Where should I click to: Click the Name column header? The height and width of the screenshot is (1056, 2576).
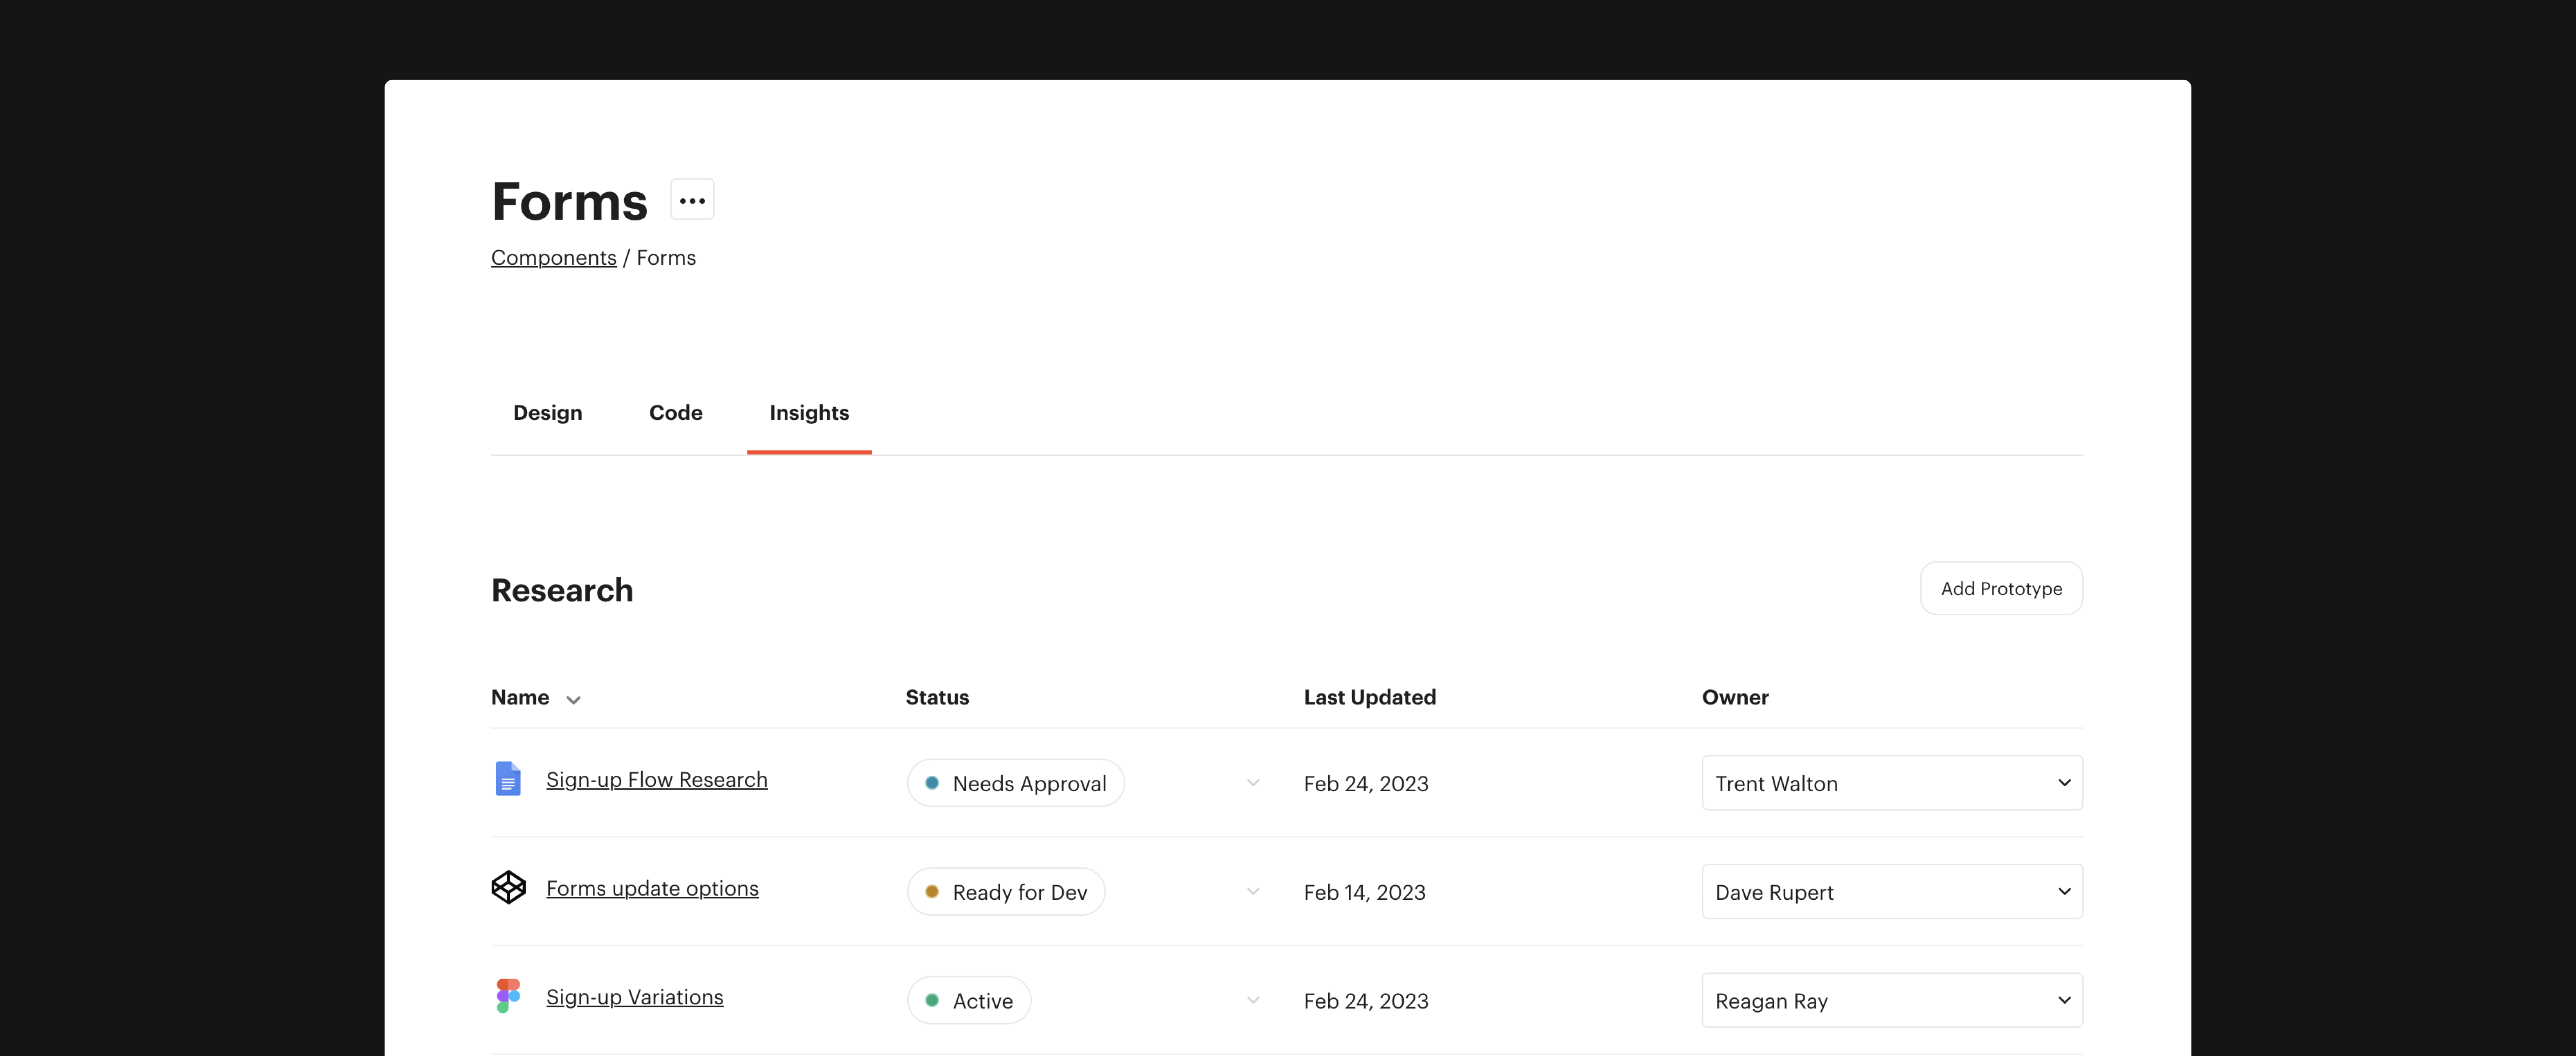520,698
